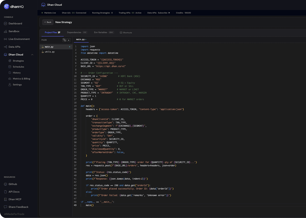Click the Strategies target icon
The image size is (306, 218).
[x=10, y=61]
